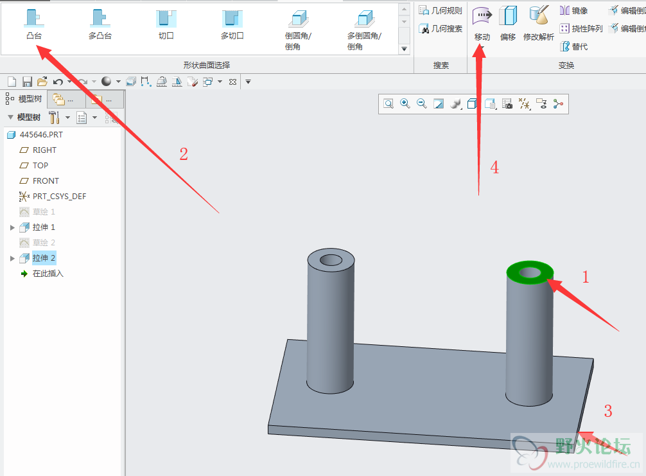Select 拉伸 1 feature in tree
The height and width of the screenshot is (476, 646).
click(37, 227)
